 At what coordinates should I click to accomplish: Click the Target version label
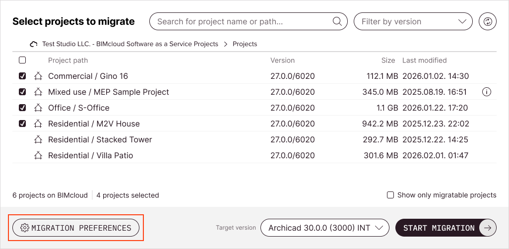236,228
